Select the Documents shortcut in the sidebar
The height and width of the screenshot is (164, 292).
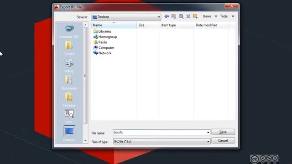click(69, 82)
